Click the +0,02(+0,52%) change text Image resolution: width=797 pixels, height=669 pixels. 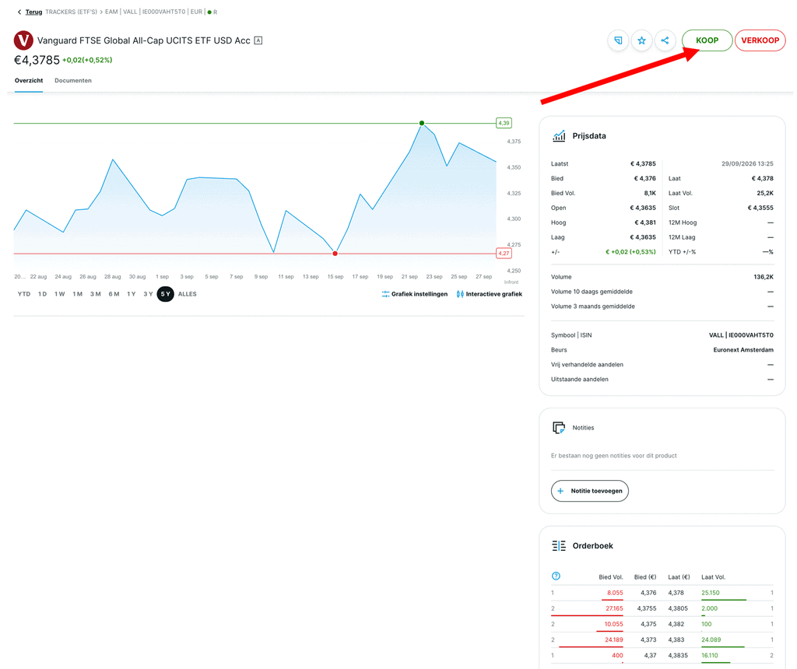pyautogui.click(x=87, y=60)
